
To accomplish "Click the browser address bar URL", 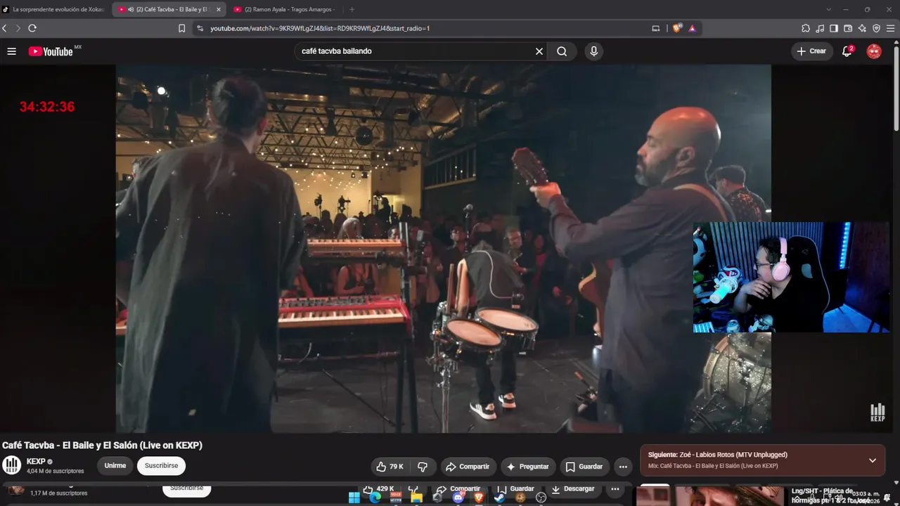I will pos(320,28).
